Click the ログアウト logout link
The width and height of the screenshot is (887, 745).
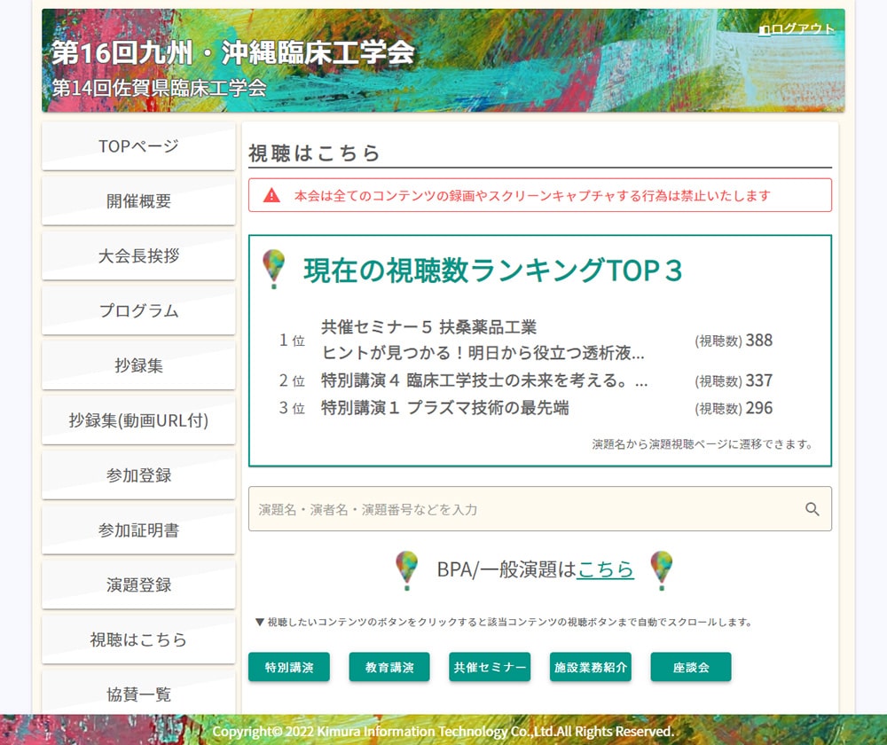click(x=797, y=29)
